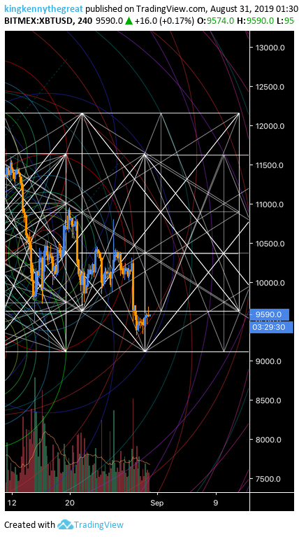Click the 240 timeframe interval value
The height and width of the screenshot is (537, 299).
coord(85,21)
